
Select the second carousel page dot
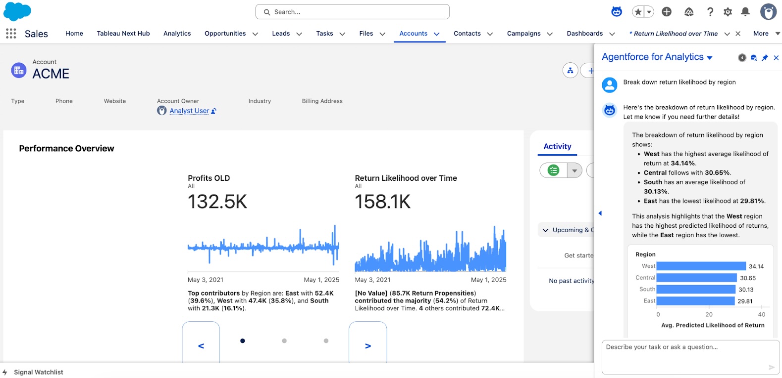(284, 341)
